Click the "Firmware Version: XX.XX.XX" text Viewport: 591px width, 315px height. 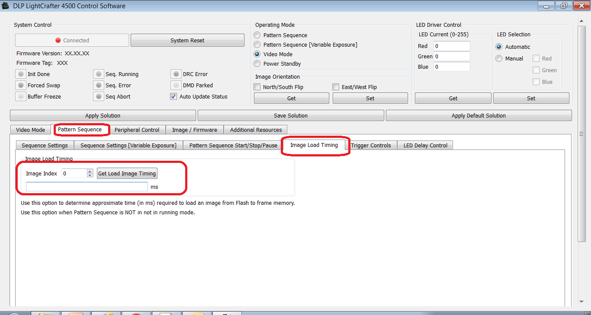[x=53, y=53]
